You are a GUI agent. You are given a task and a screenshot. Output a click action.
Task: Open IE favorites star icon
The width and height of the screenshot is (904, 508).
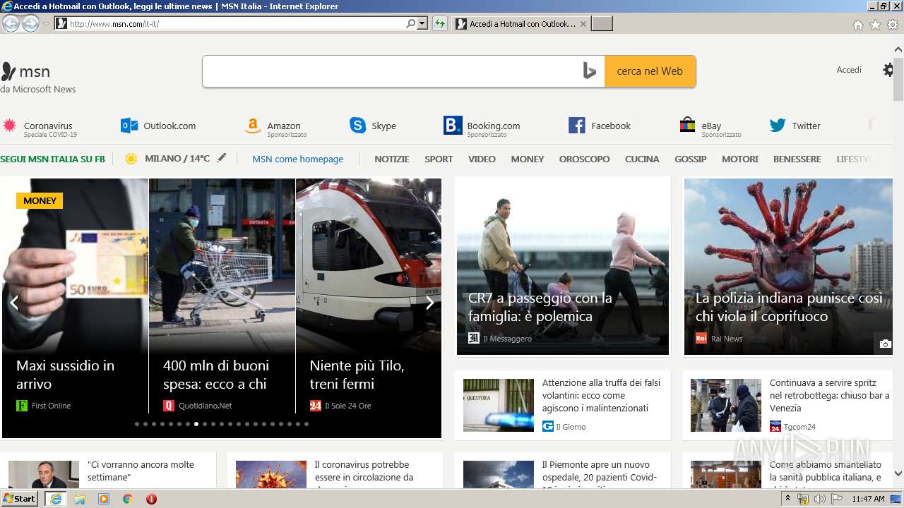click(x=875, y=25)
